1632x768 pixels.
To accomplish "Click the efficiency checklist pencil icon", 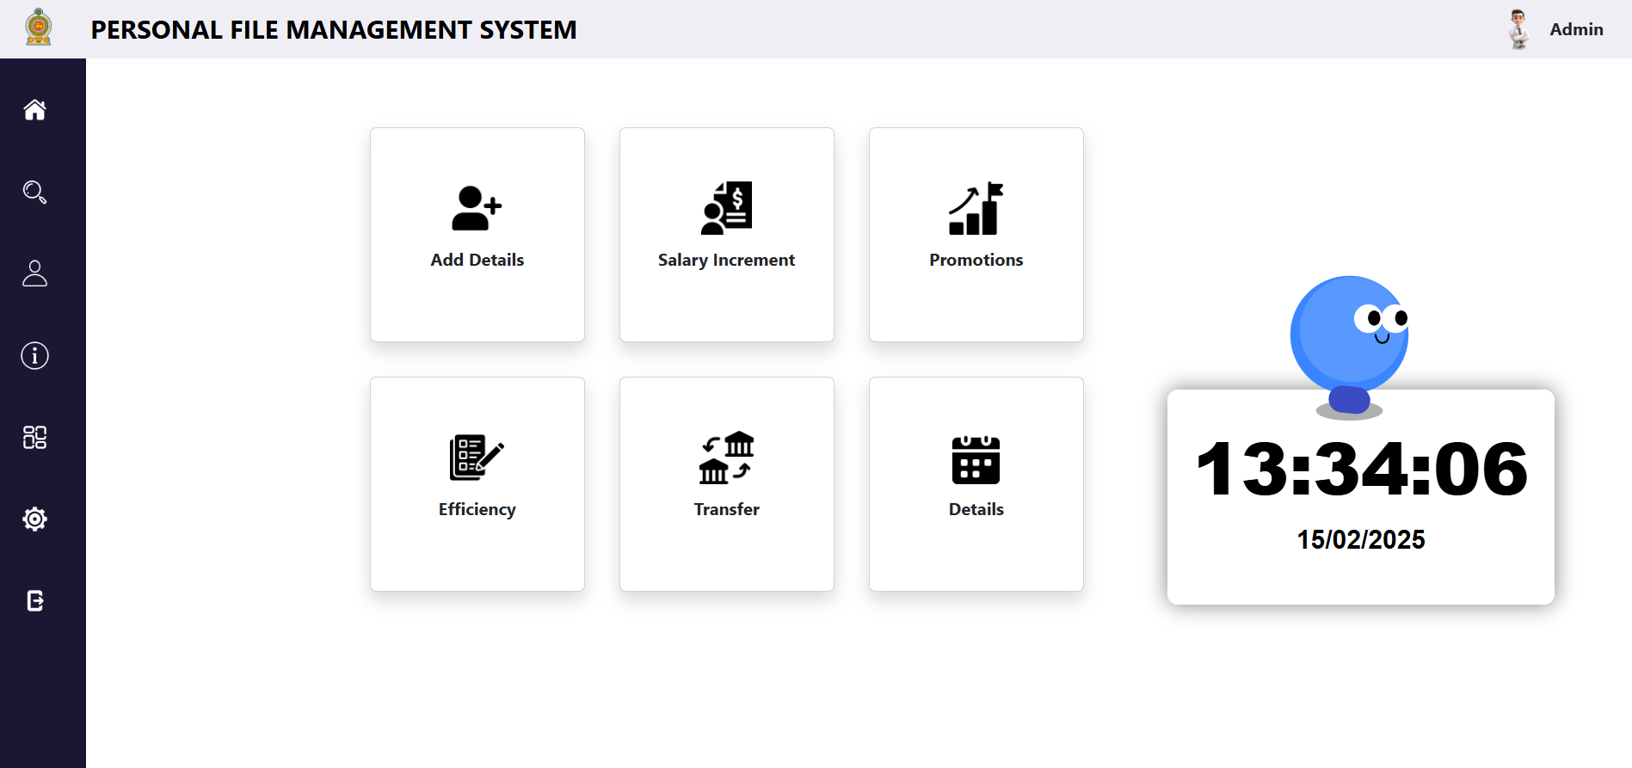I will tap(477, 458).
